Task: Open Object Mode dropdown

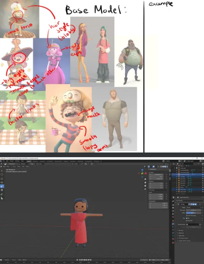Action: click(x=6, y=167)
